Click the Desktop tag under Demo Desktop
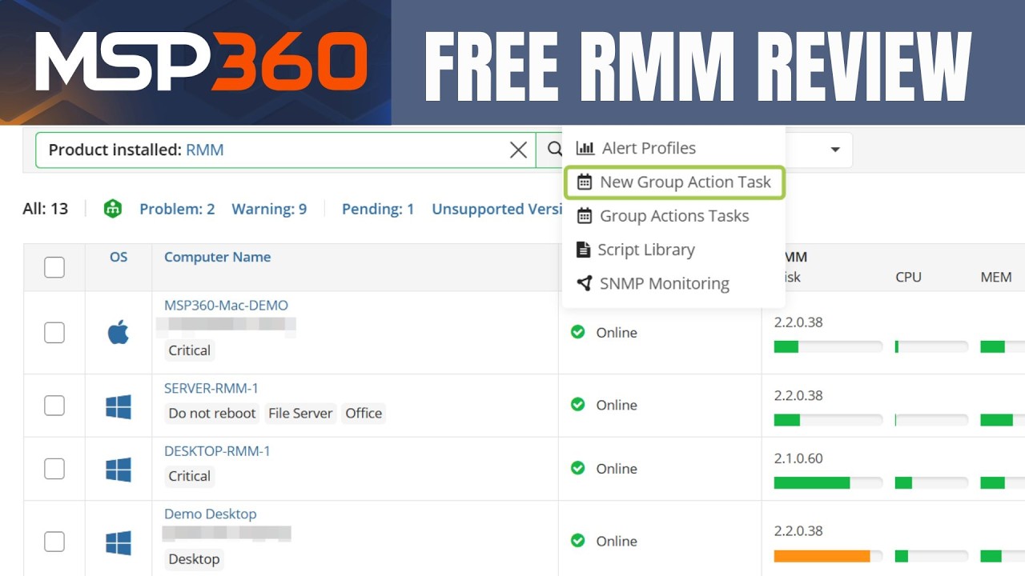 [194, 559]
